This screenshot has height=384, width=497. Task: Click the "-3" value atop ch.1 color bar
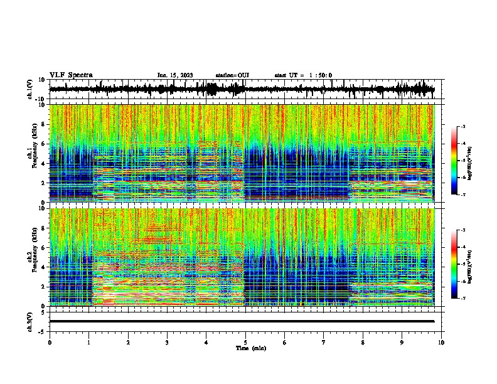(x=462, y=127)
